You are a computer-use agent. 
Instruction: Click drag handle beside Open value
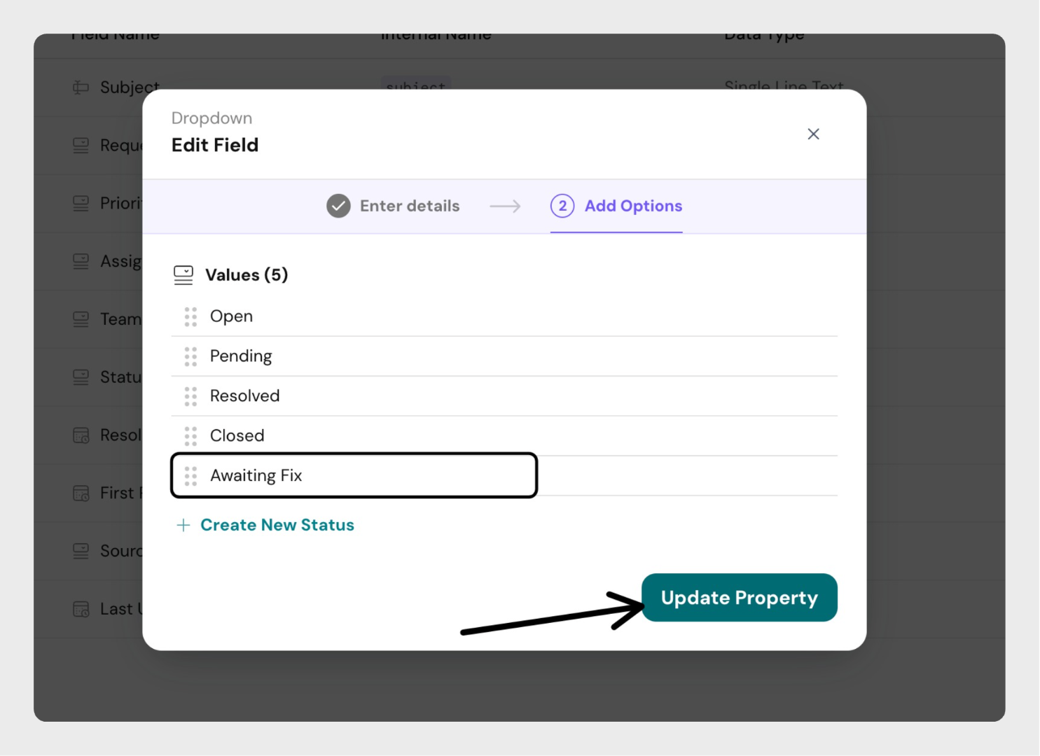pyautogui.click(x=190, y=317)
